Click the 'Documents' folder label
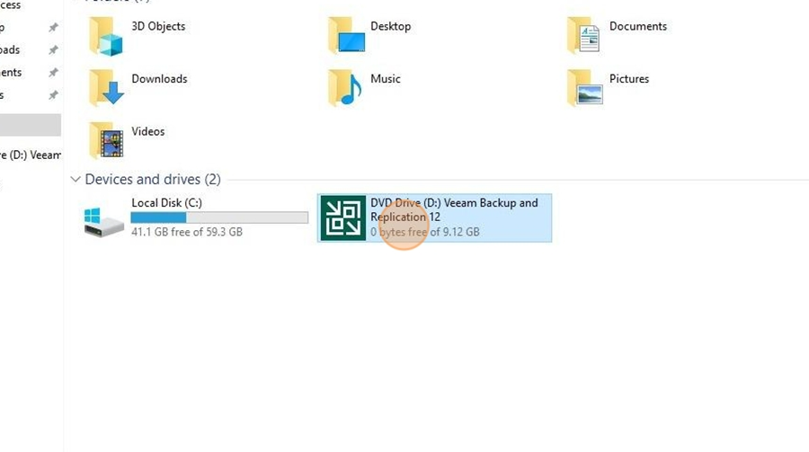809x452 pixels. point(637,26)
